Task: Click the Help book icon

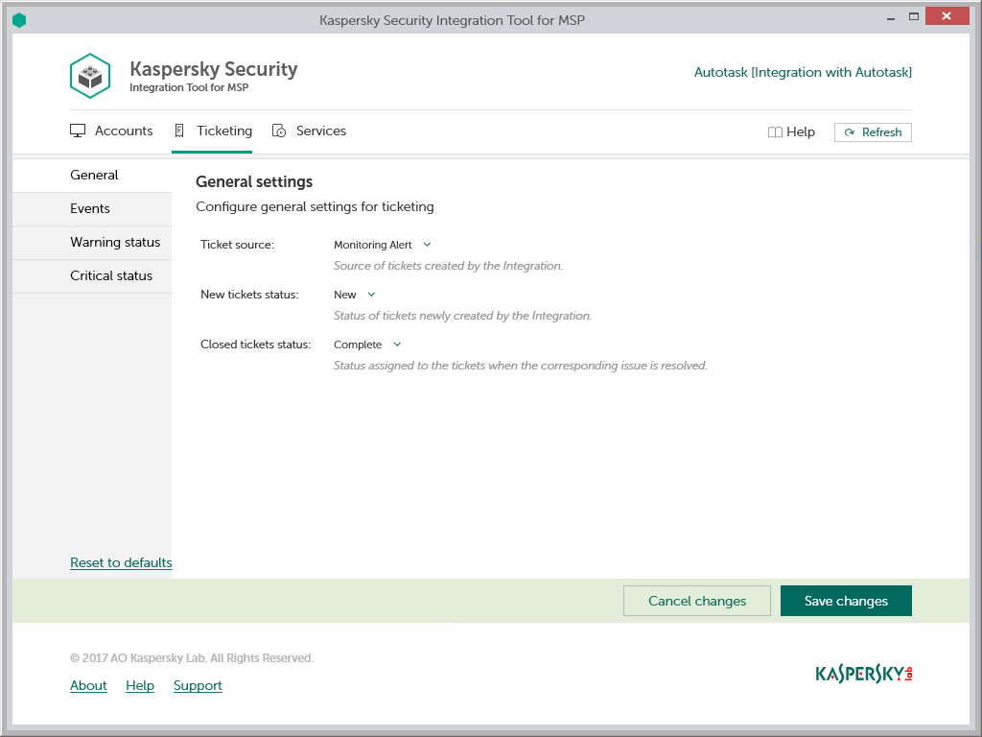Action: (x=775, y=132)
